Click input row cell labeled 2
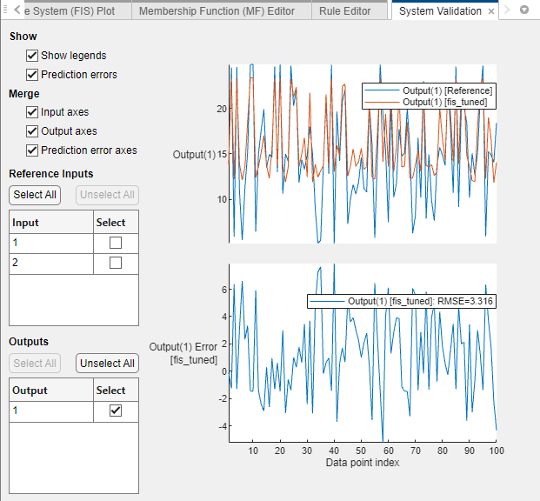 (51, 263)
